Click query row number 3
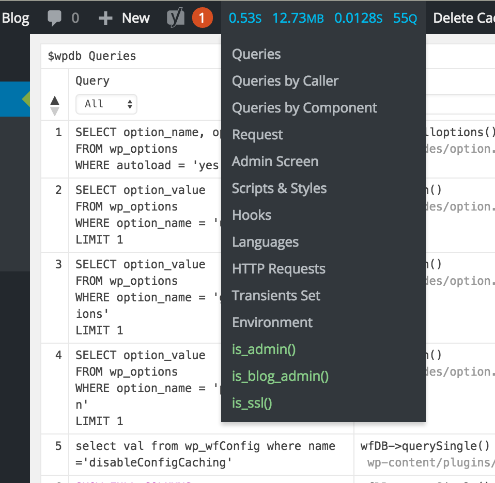495x483 pixels. point(58,264)
